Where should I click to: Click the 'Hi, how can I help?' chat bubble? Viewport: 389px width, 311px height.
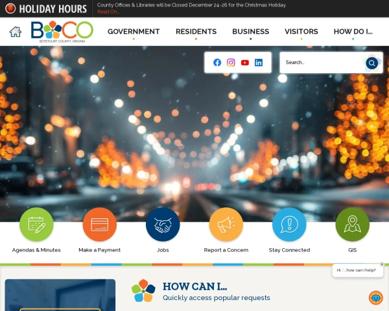(x=357, y=270)
